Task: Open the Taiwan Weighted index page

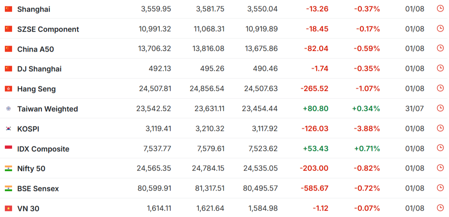Action: pos(47,109)
